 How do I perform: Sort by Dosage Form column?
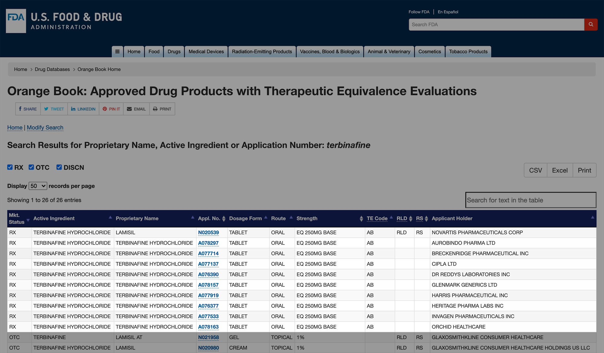(266, 217)
